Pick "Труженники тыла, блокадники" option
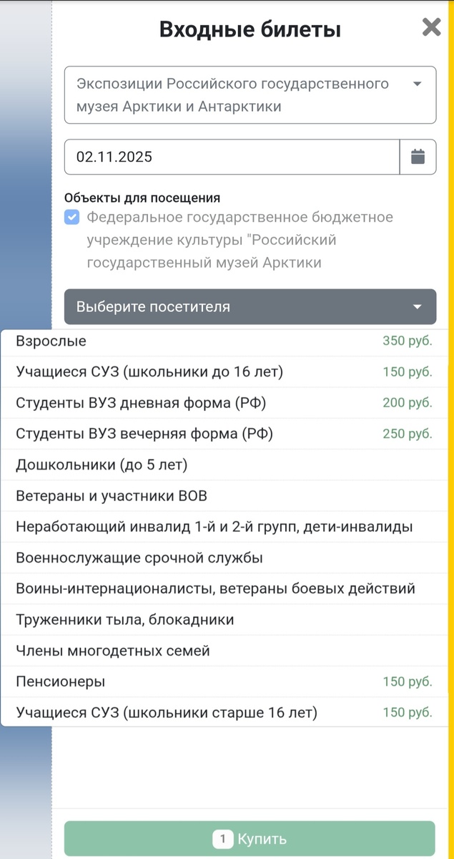454x859 pixels. click(214, 619)
